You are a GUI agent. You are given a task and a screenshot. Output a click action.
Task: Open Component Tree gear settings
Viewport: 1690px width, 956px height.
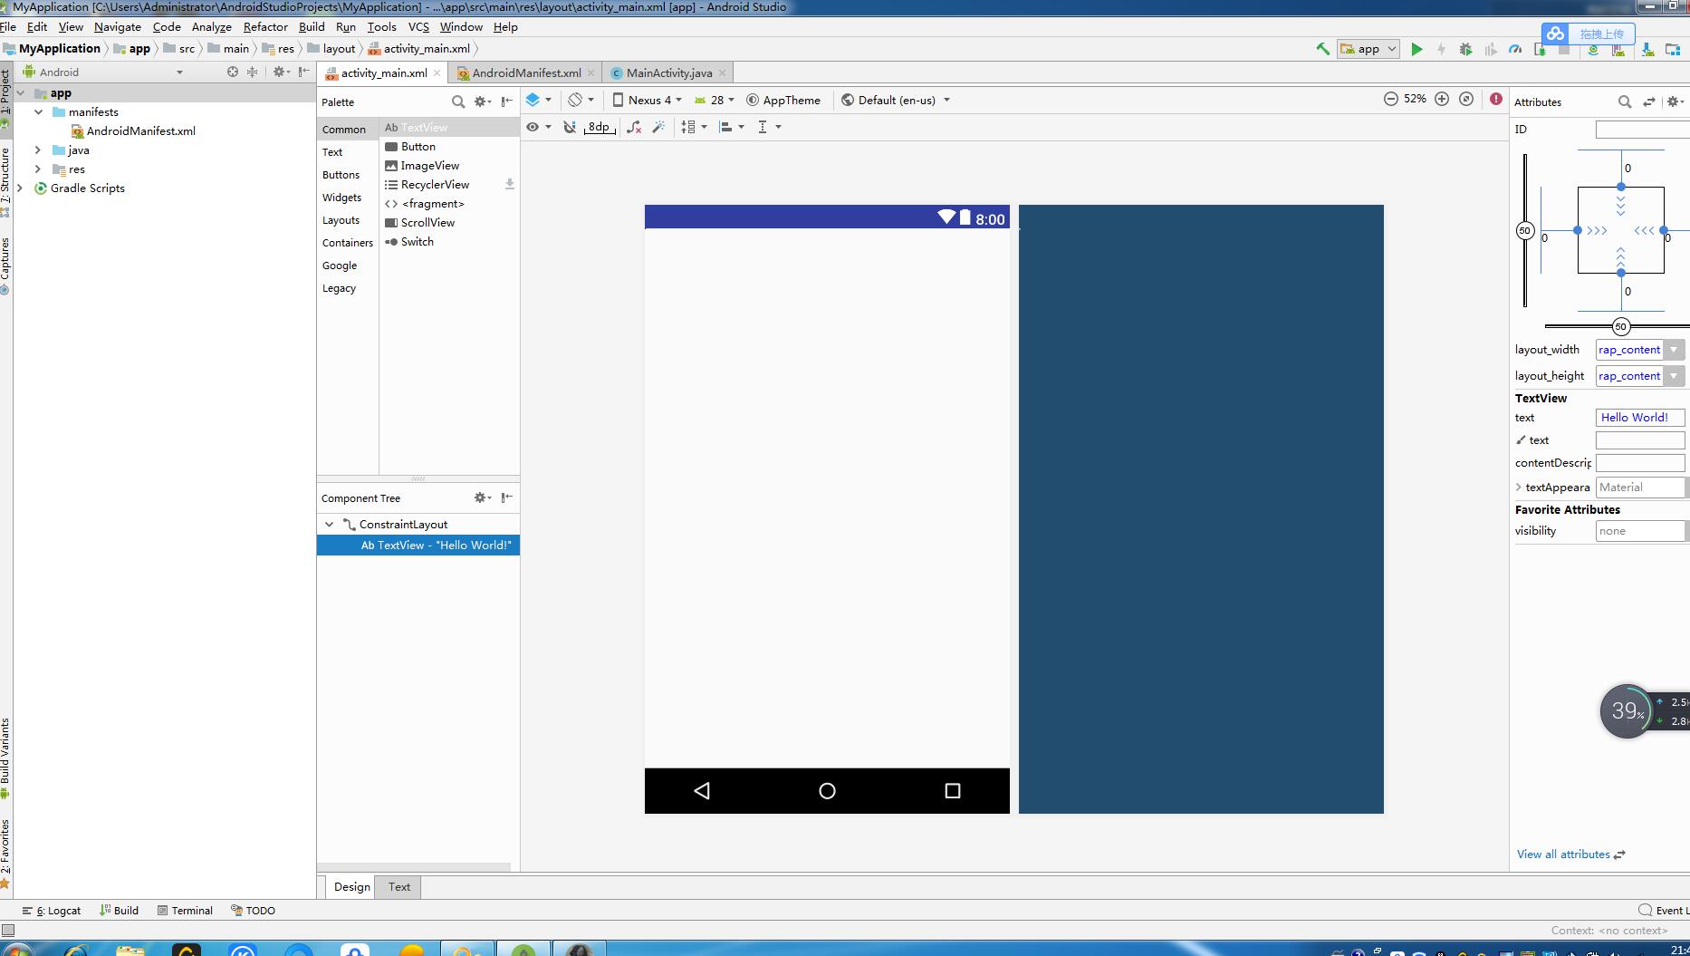click(483, 497)
